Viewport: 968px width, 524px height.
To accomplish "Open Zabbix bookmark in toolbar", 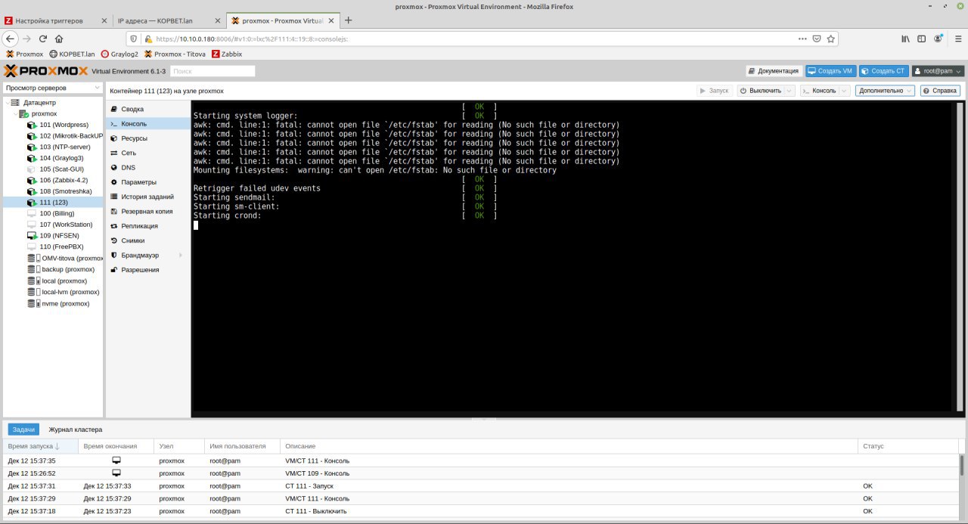I will coord(227,54).
